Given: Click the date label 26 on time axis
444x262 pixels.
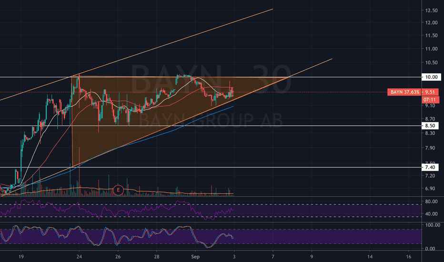Looking at the screenshot, I should (118, 257).
